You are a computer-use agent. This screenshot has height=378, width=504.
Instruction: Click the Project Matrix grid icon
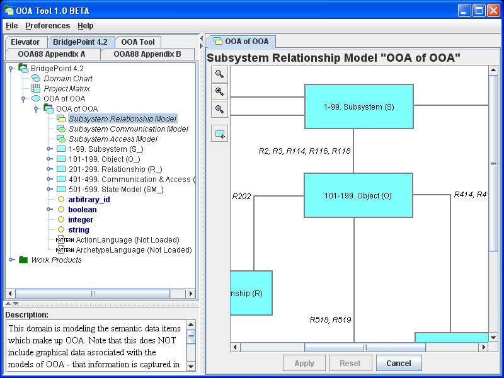pos(36,88)
